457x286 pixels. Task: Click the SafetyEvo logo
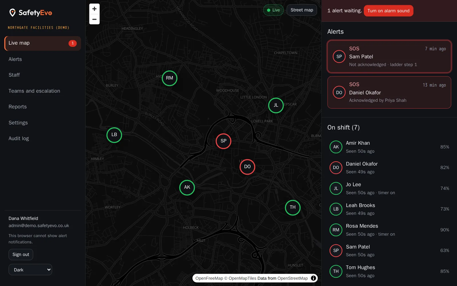pyautogui.click(x=31, y=13)
